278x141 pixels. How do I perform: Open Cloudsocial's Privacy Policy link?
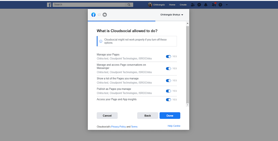click(118, 127)
